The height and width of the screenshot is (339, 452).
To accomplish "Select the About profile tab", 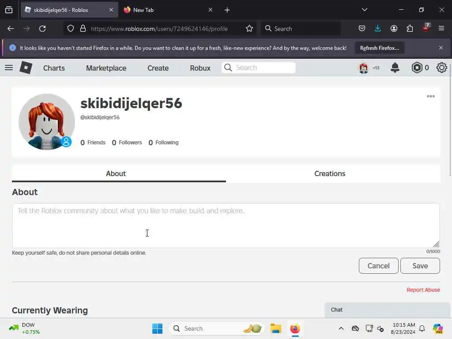I will pos(116,173).
